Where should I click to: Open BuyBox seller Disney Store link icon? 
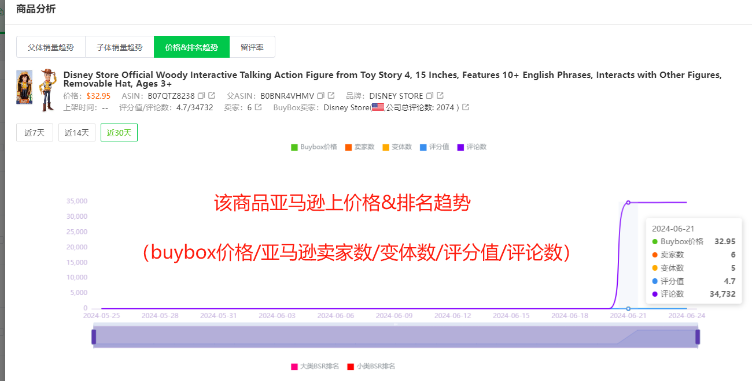(x=466, y=107)
